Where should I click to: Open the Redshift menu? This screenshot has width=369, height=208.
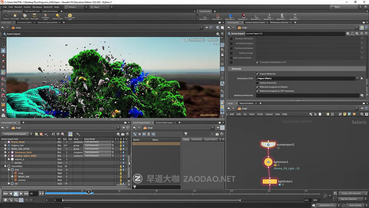point(48,7)
